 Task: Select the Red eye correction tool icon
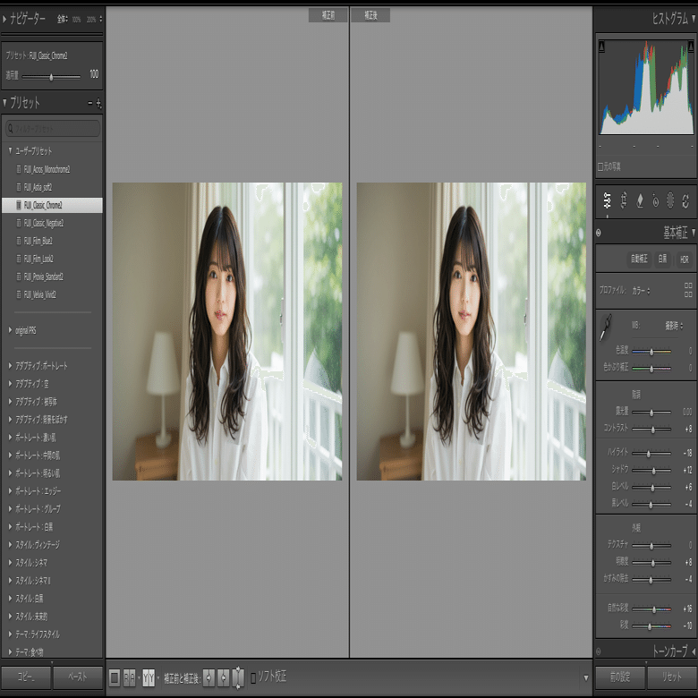click(x=655, y=200)
